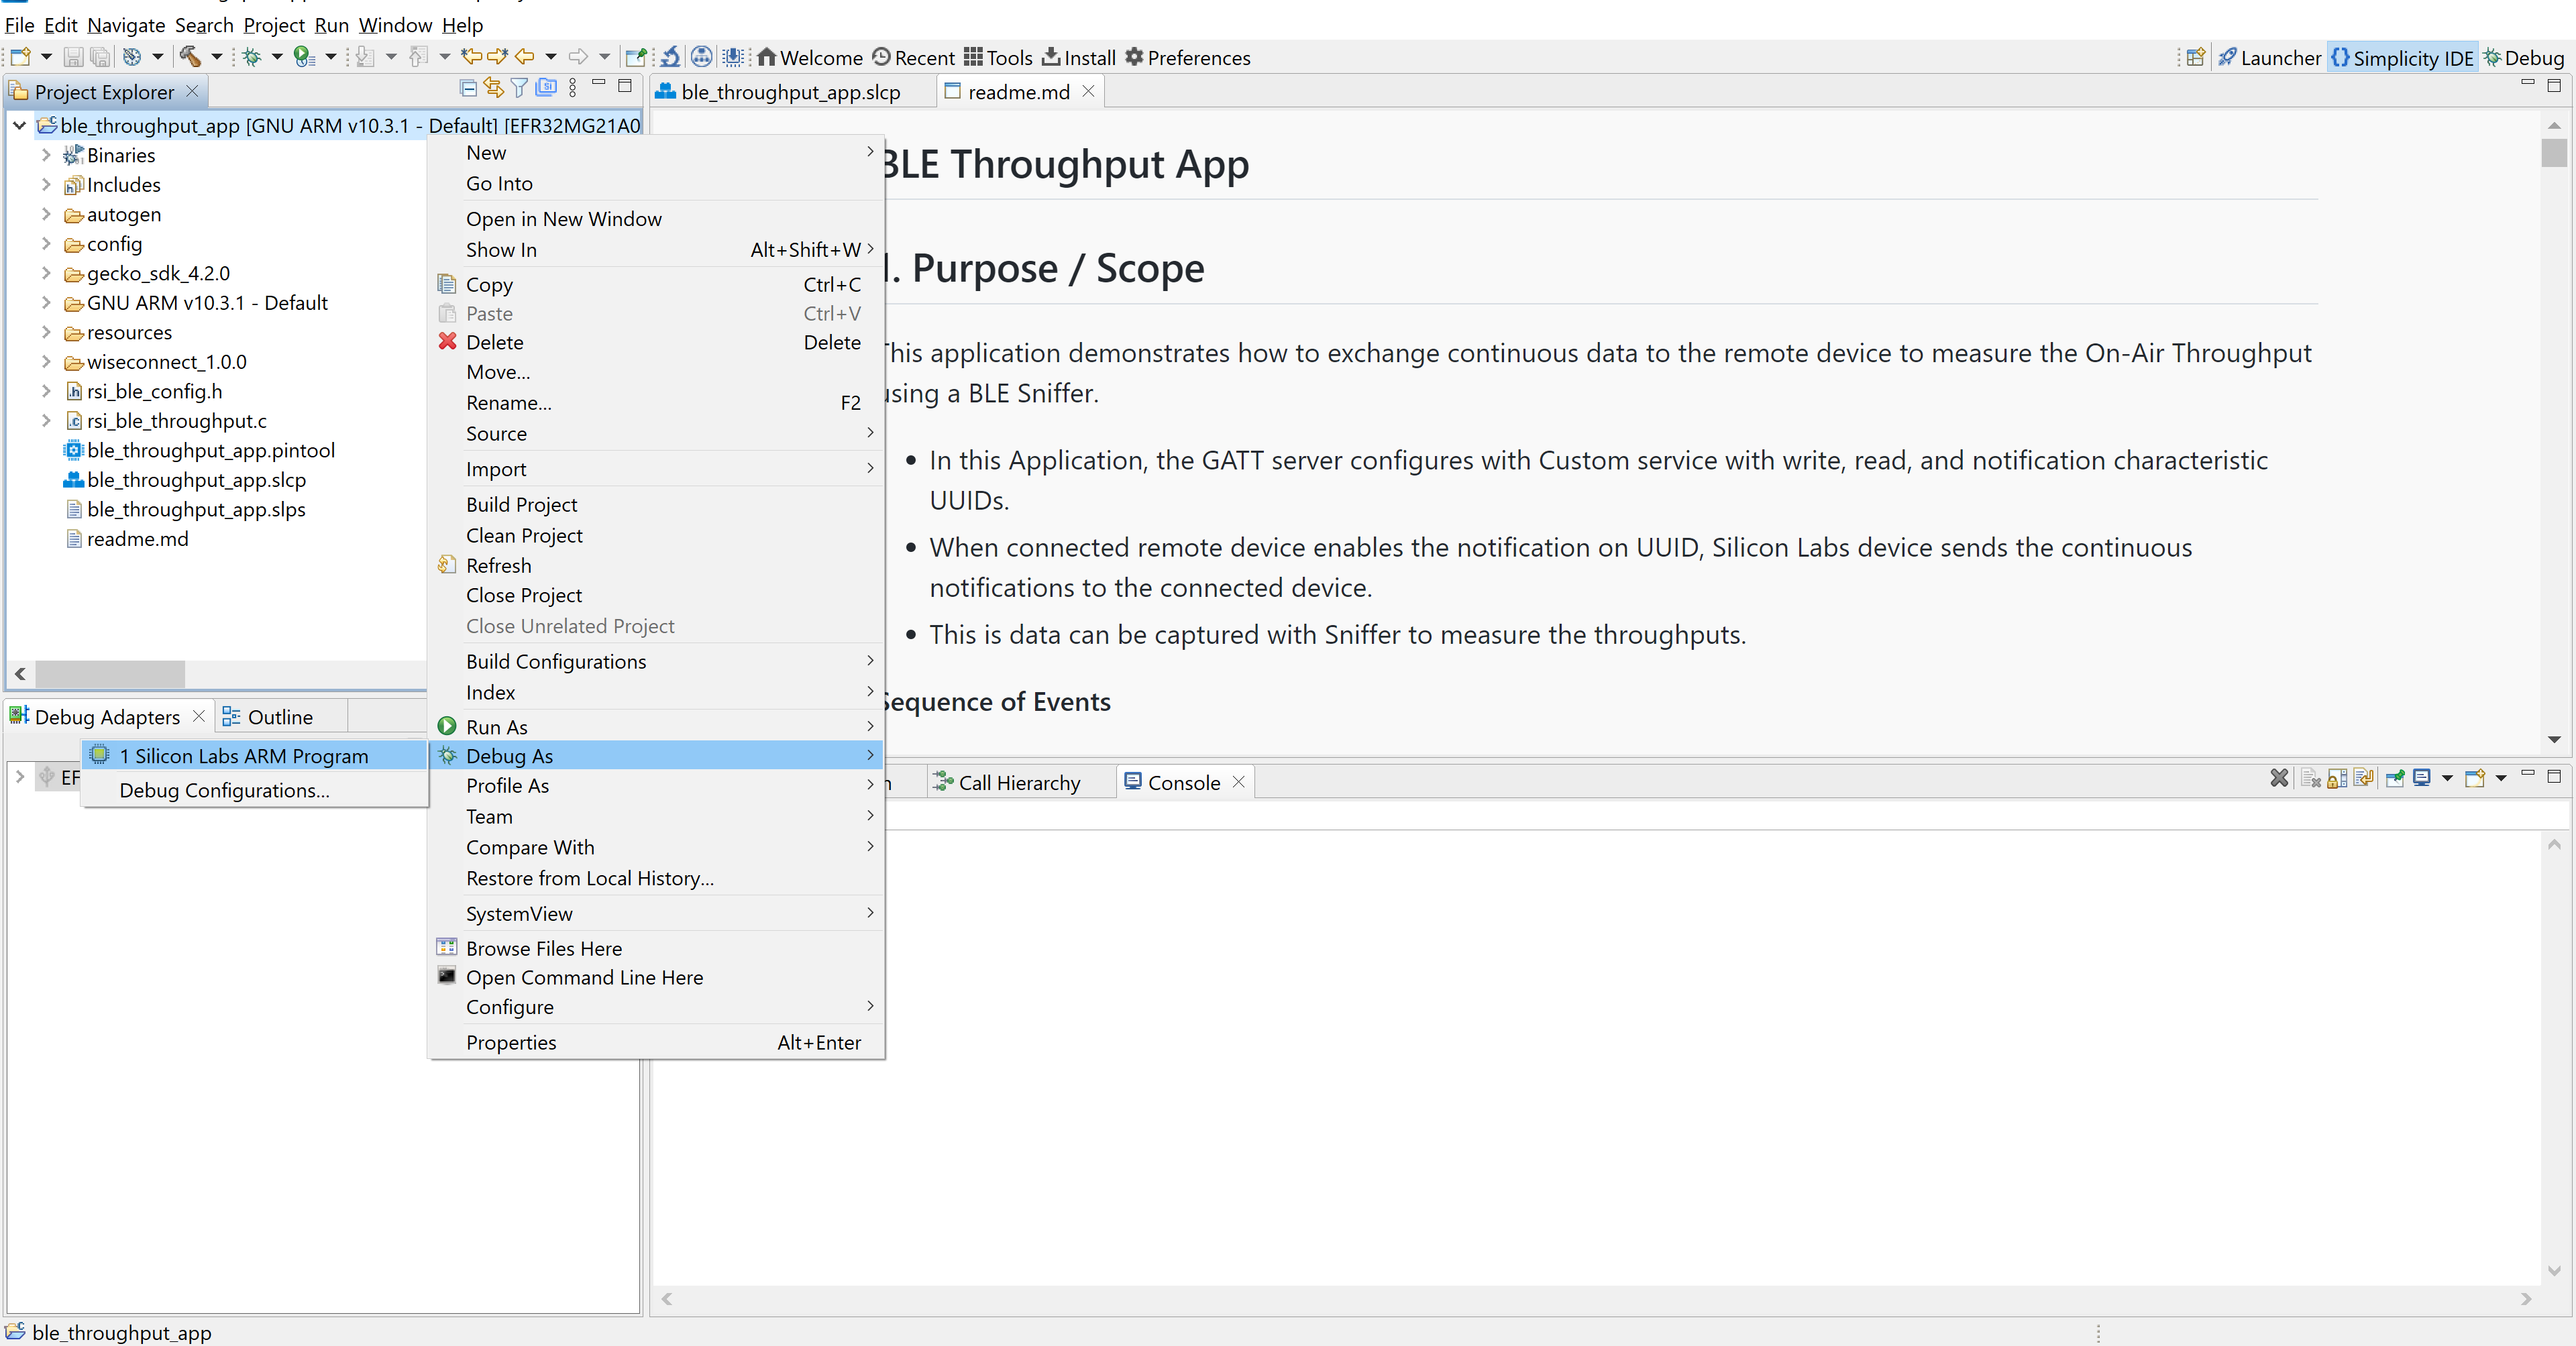Click the Debug bug toolbar icon
The image size is (2576, 1346).
252,57
